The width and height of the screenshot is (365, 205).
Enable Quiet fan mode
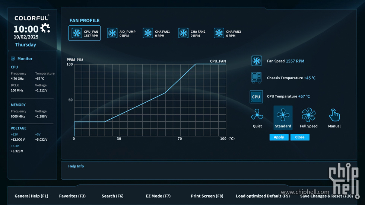point(257,118)
